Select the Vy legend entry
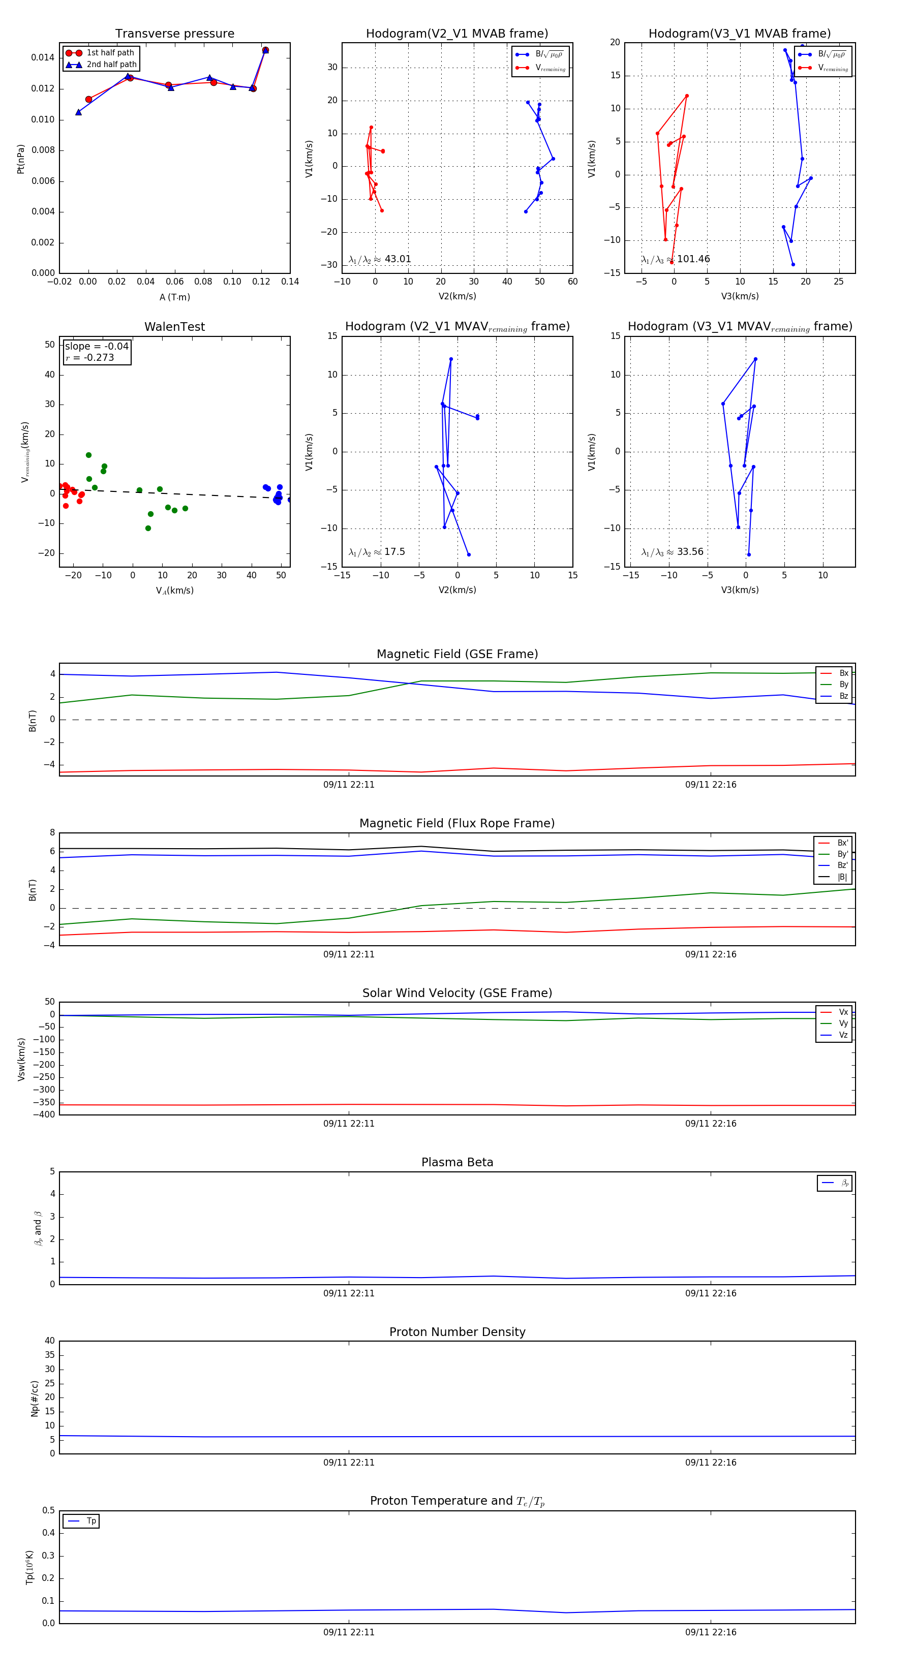The image size is (915, 1677). click(x=834, y=1023)
